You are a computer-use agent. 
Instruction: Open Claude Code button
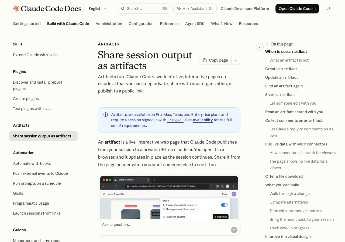click(297, 9)
